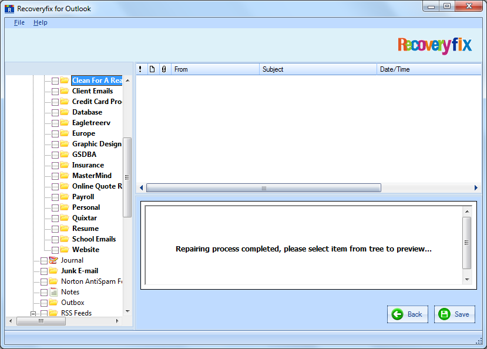Select the Outbox folder name

click(x=73, y=303)
